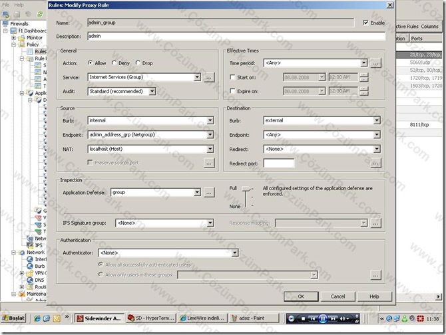The width and height of the screenshot is (446, 335).
Task: Select the Drop action radio button
Action: 138,62
